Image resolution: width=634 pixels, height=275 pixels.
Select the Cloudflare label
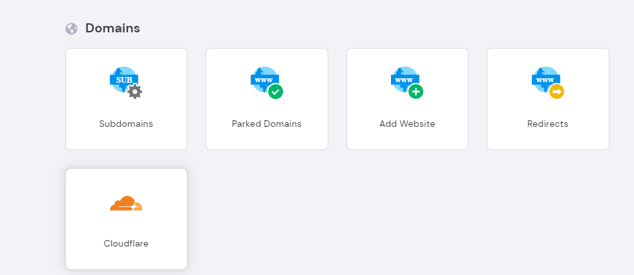click(x=126, y=243)
